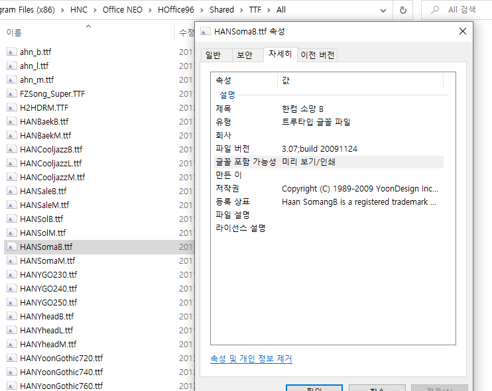Select the 유형 property row
This screenshot has width=492, height=391.
click(329, 122)
